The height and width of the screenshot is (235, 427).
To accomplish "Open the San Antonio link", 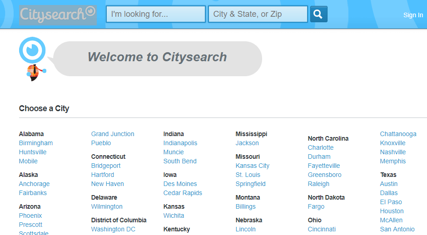I will [397, 229].
